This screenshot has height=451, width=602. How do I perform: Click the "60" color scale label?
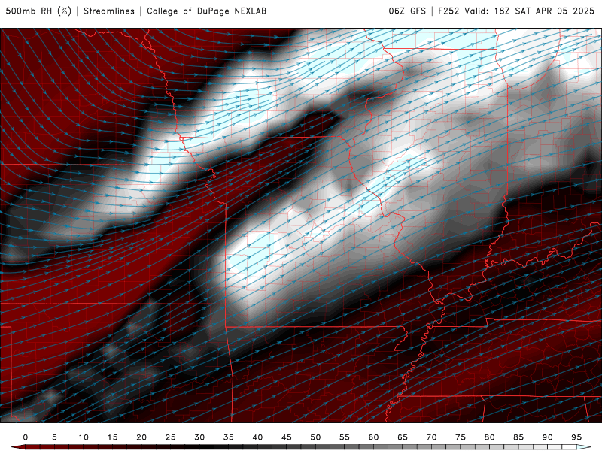pyautogui.click(x=373, y=437)
